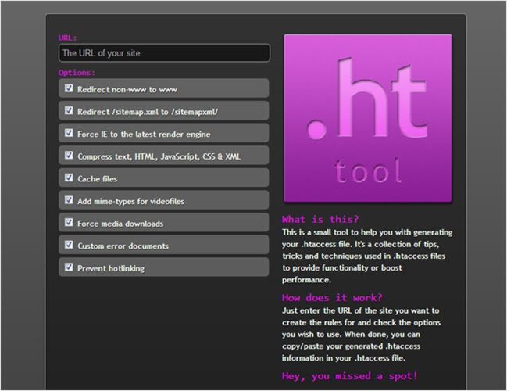Uncheck Add mime-types for videofiles

69,200
